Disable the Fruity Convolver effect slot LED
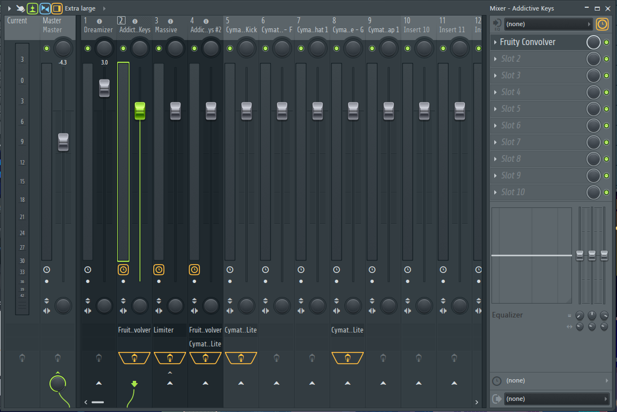The height and width of the screenshot is (412, 617). pyautogui.click(x=606, y=42)
